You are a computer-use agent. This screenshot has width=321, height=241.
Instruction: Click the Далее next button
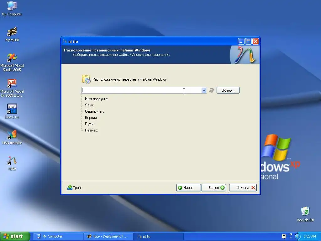pyautogui.click(x=214, y=188)
